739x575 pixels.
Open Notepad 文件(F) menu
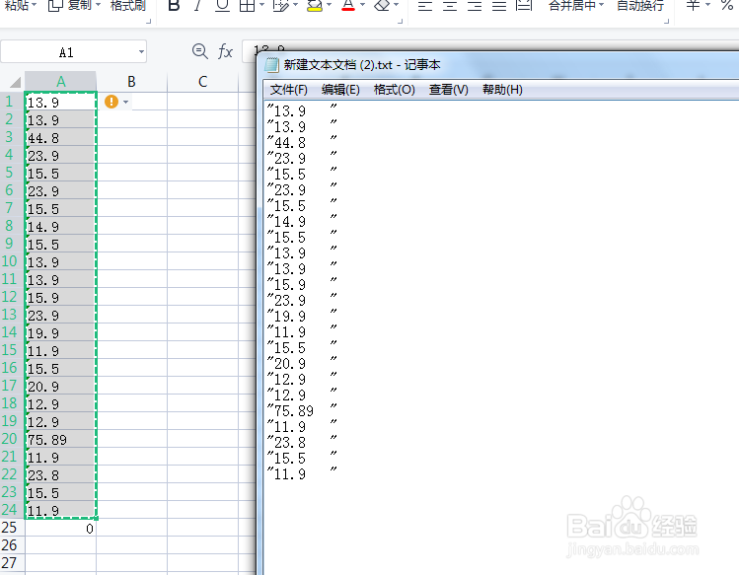(x=288, y=90)
